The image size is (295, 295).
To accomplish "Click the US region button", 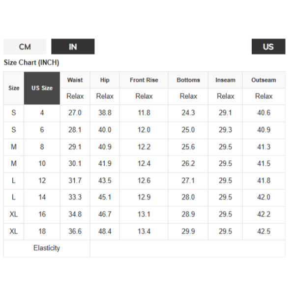I will click(x=268, y=47).
